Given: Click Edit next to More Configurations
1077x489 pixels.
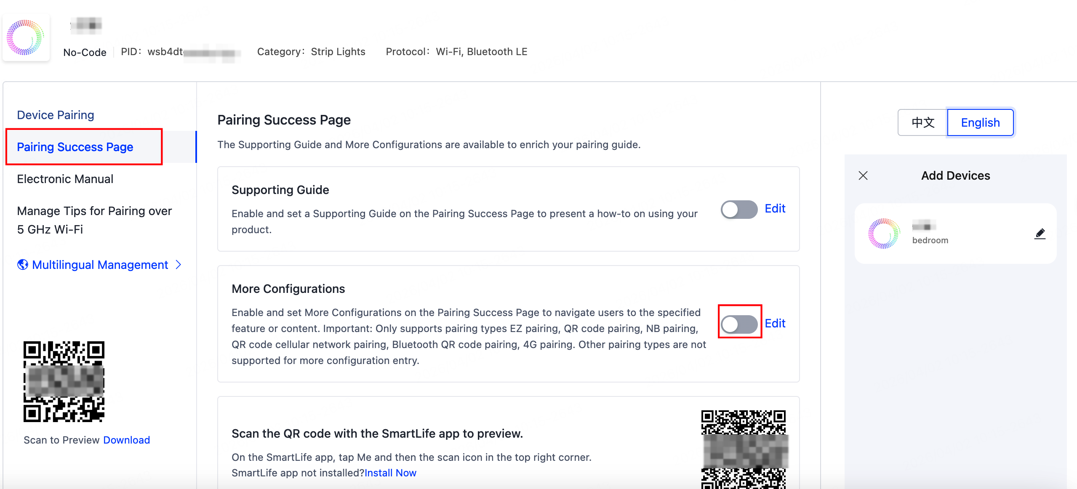Looking at the screenshot, I should point(775,324).
